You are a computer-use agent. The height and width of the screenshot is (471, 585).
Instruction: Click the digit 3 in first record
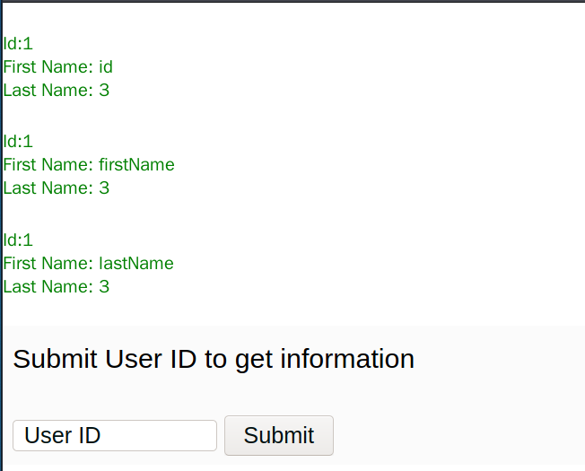(104, 91)
